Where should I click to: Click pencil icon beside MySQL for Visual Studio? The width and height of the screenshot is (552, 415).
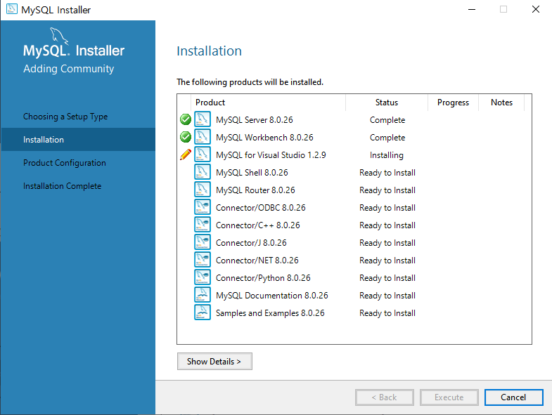(x=186, y=154)
